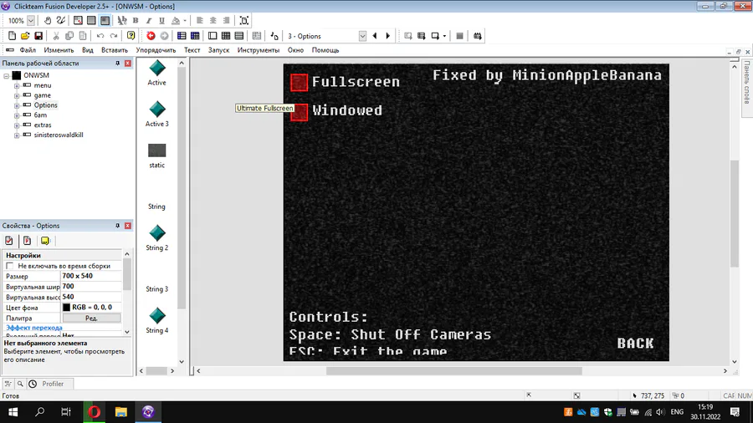Toggle the highlighted third view button in top toolbar
The image size is (753, 423).
(x=105, y=21)
